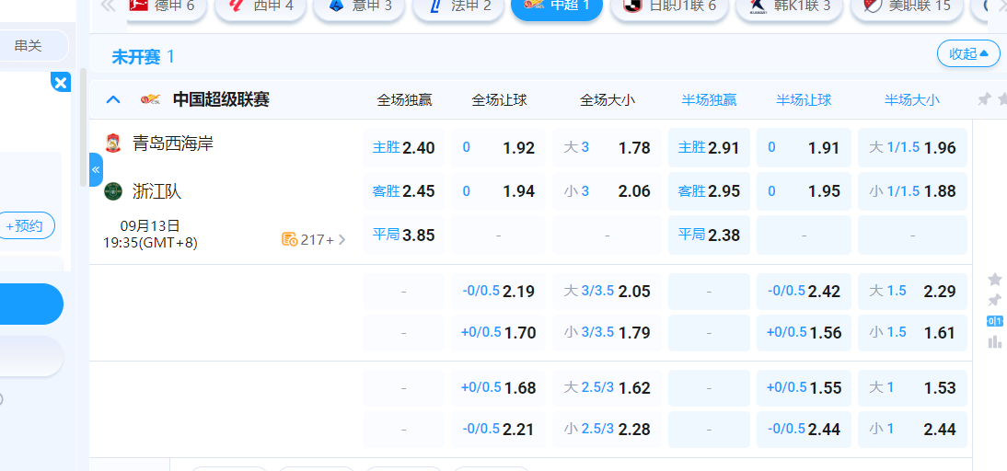Screen dimensions: 1007x471
Task: Click the 半场大小 column header
Action: (x=912, y=99)
